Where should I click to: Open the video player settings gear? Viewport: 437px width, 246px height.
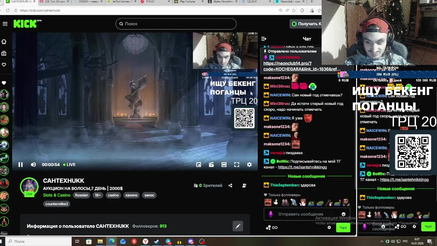coord(249,165)
